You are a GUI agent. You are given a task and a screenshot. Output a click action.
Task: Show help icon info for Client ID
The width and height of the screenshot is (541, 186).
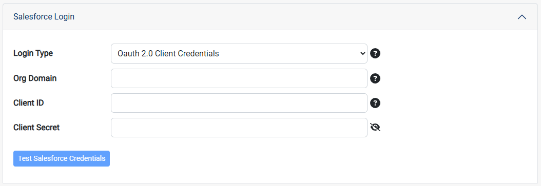tap(375, 103)
